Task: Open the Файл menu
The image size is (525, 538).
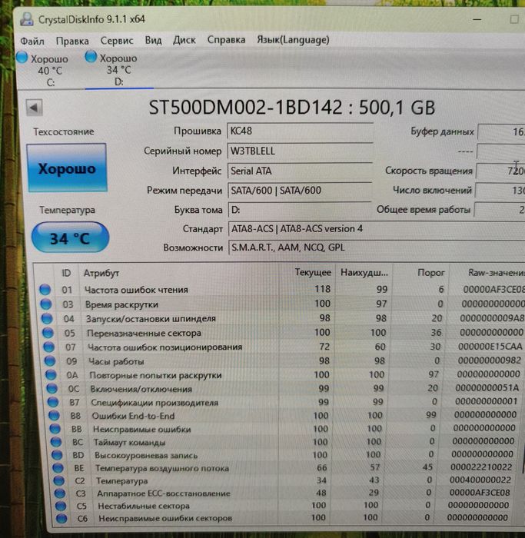Action: (32, 42)
